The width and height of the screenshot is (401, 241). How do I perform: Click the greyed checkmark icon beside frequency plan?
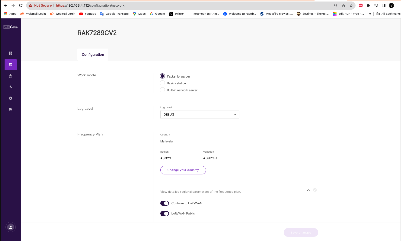click(x=315, y=190)
